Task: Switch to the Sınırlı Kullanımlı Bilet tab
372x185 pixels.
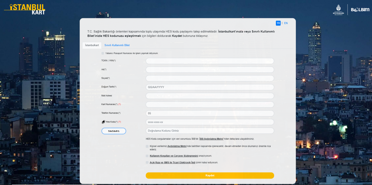Action: point(117,45)
